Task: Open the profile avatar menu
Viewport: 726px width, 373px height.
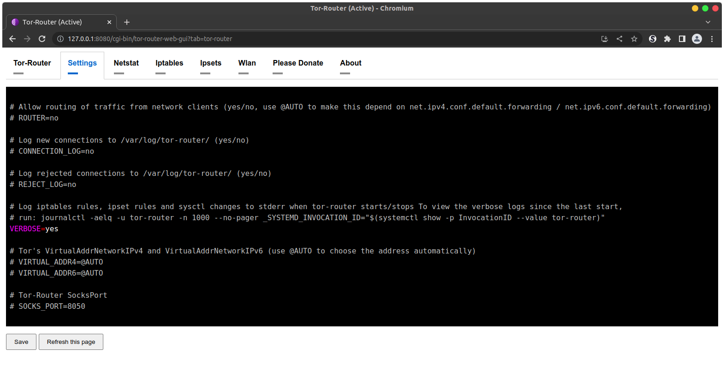Action: coord(697,39)
